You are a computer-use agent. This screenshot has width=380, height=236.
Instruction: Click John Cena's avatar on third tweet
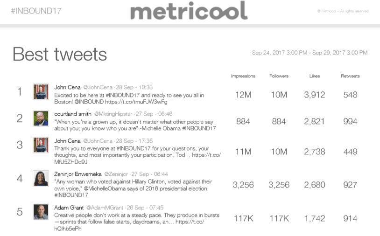[41, 145]
